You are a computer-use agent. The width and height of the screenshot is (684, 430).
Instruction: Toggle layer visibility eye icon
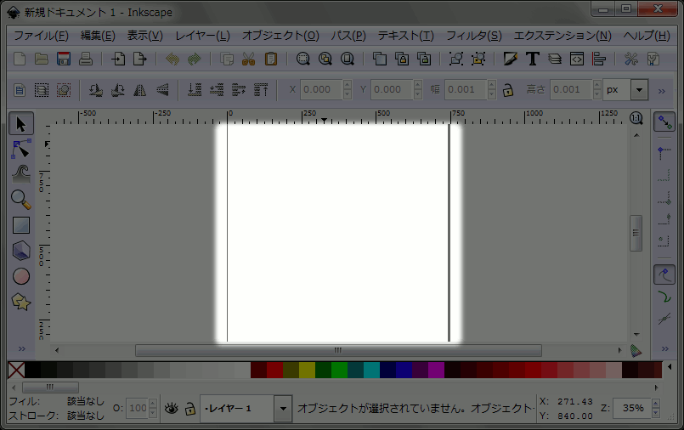click(x=172, y=409)
